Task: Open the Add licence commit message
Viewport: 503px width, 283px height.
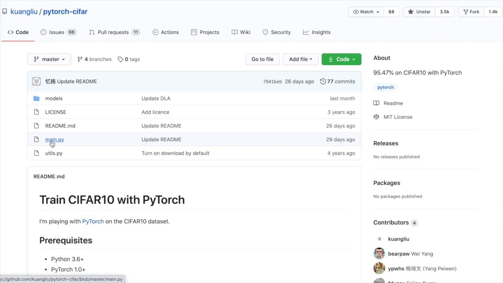Action: pyautogui.click(x=155, y=112)
